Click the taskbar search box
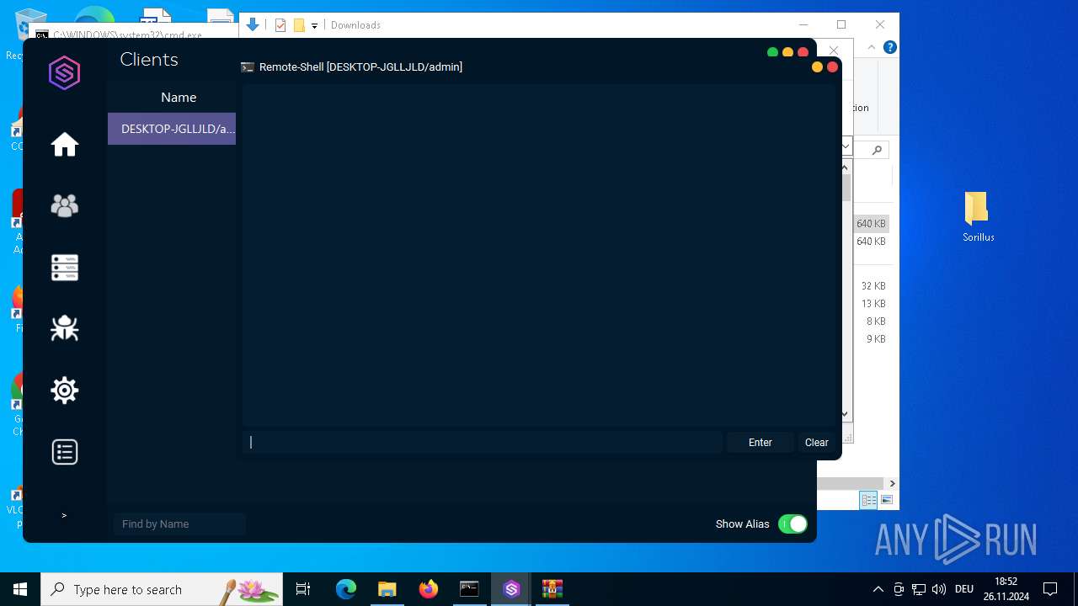 (x=162, y=589)
